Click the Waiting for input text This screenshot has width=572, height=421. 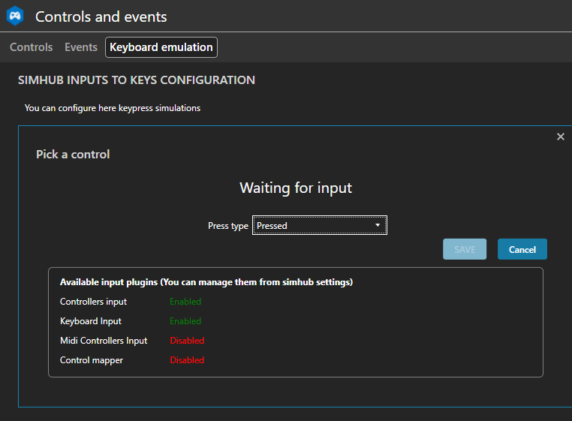click(x=296, y=188)
